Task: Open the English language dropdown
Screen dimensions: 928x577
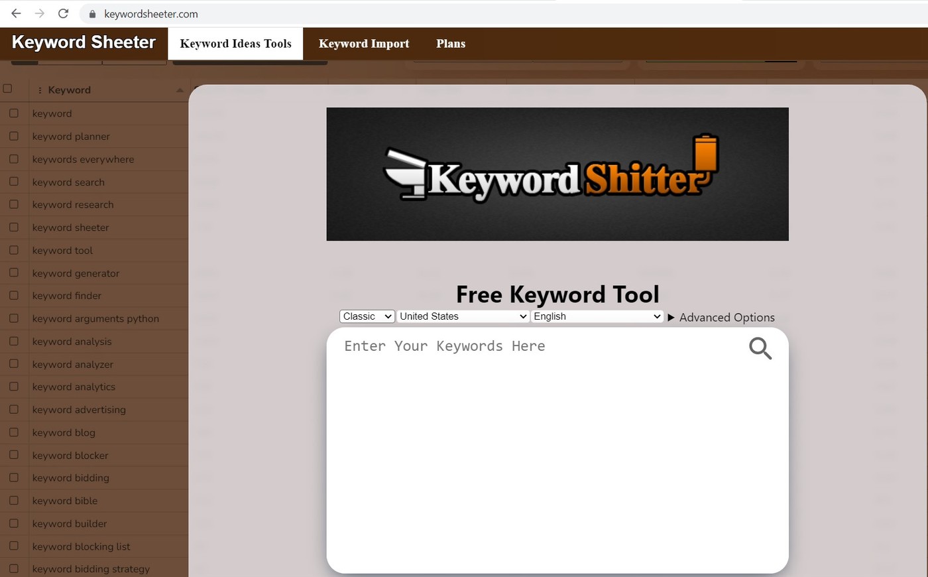Action: coord(597,316)
